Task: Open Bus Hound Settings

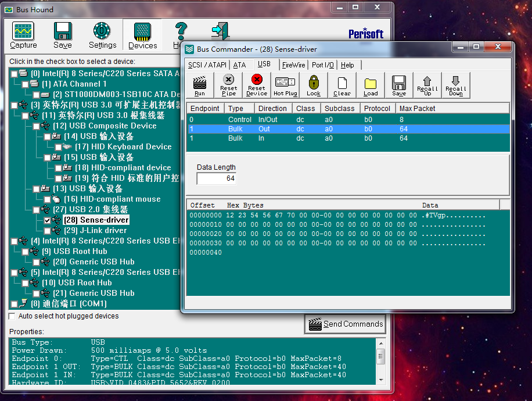Action: pos(102,35)
